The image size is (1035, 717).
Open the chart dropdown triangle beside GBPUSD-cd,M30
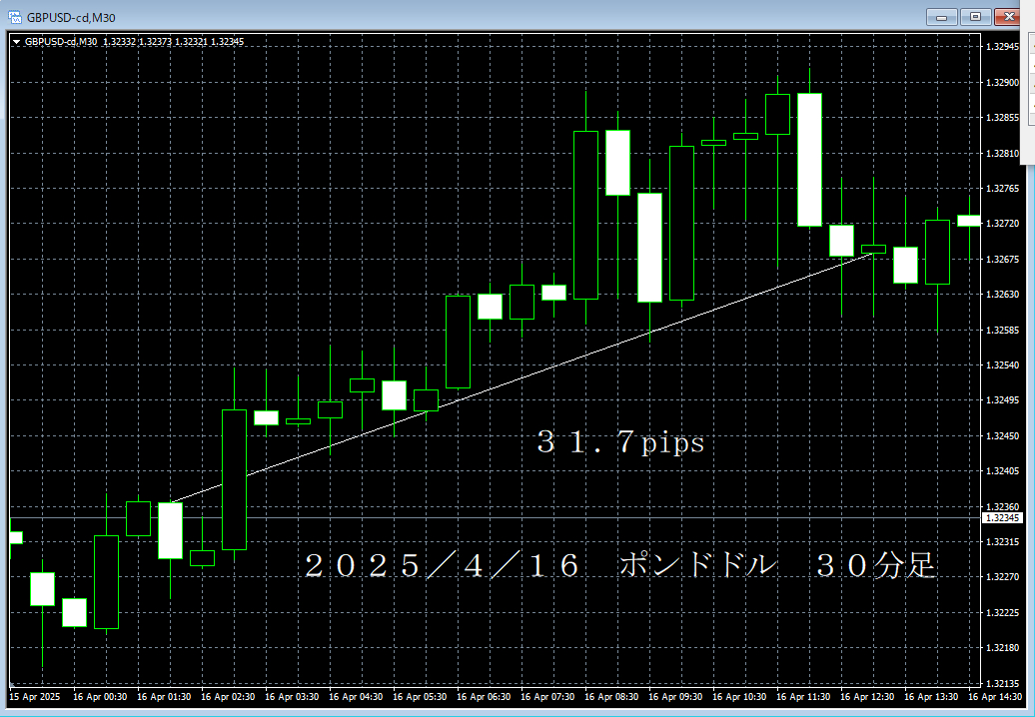tap(16, 42)
